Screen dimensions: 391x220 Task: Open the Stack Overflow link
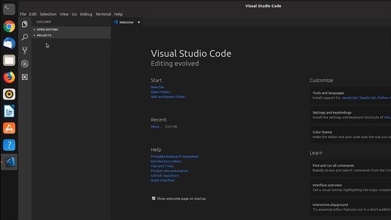(163, 180)
